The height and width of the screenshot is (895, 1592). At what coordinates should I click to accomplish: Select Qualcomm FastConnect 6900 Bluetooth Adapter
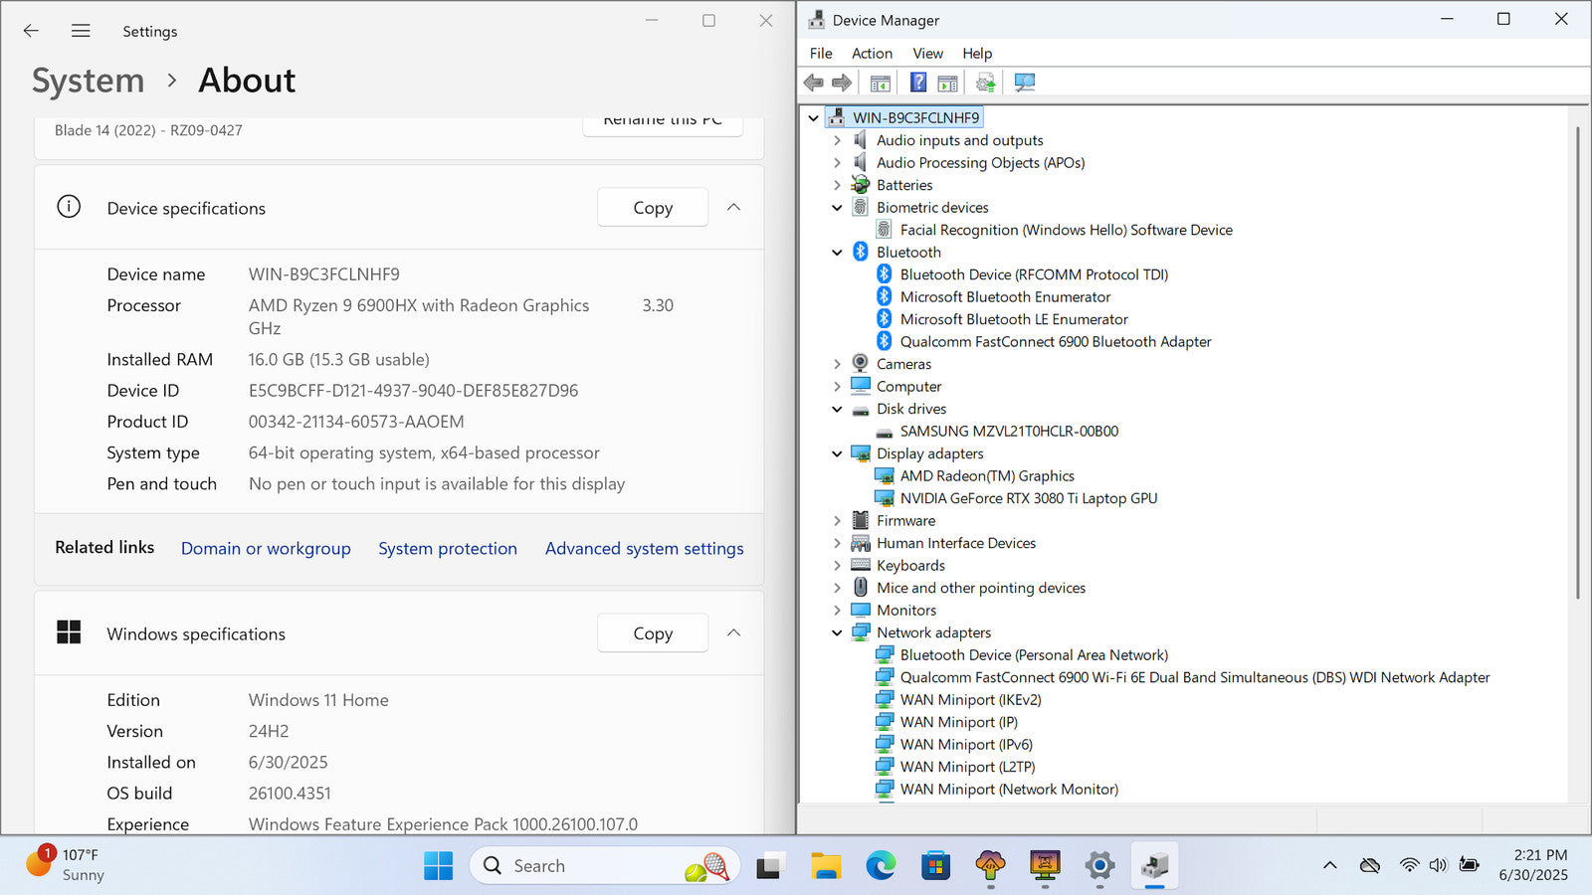point(1055,341)
